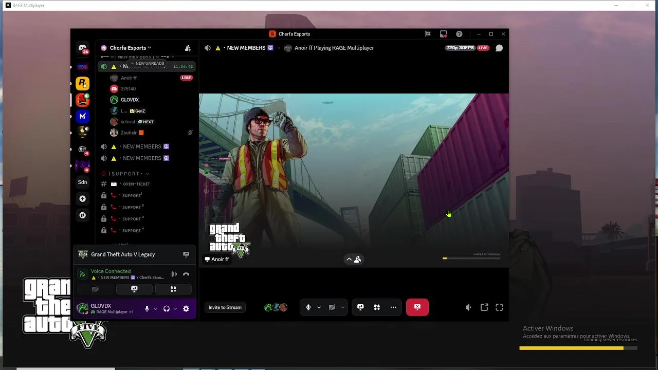Click the NEW MEMBERS channel title in header

[x=246, y=48]
